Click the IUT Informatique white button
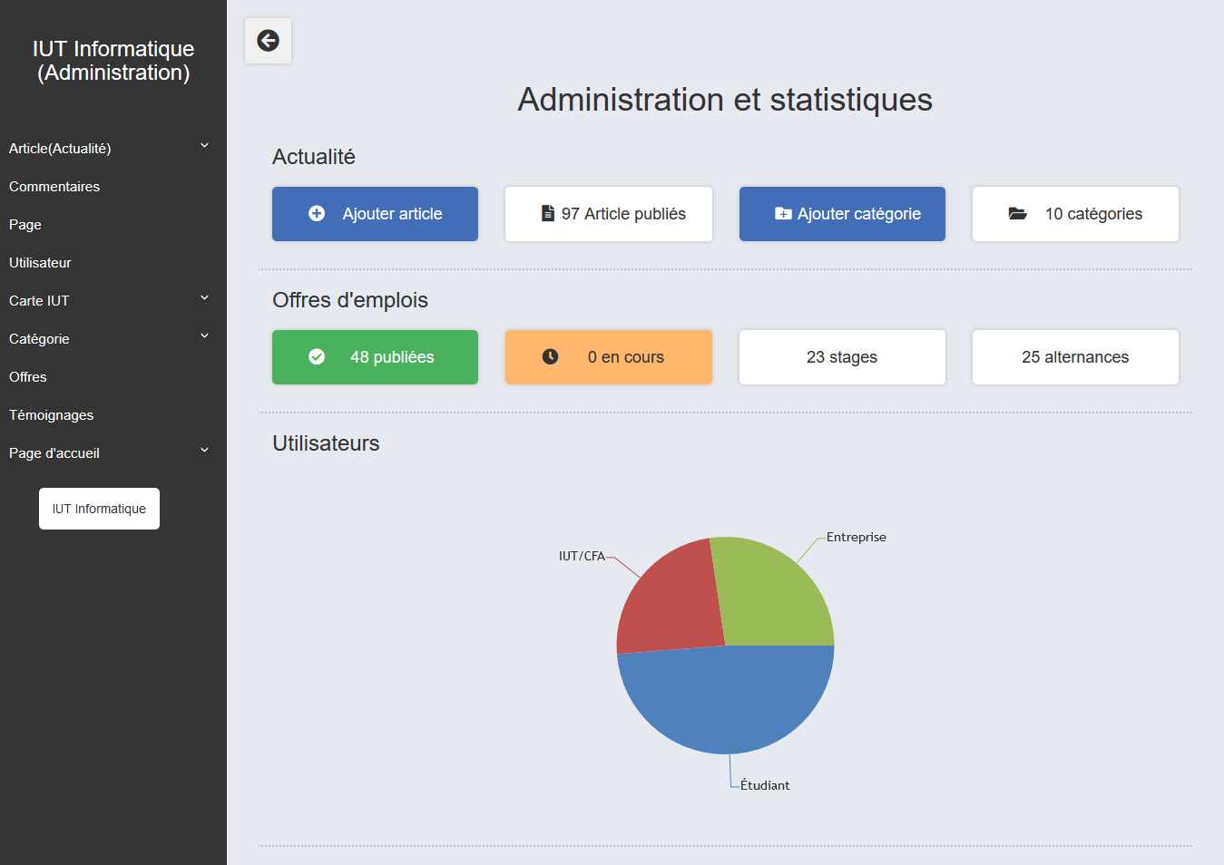Viewport: 1224px width, 865px height. coord(99,509)
